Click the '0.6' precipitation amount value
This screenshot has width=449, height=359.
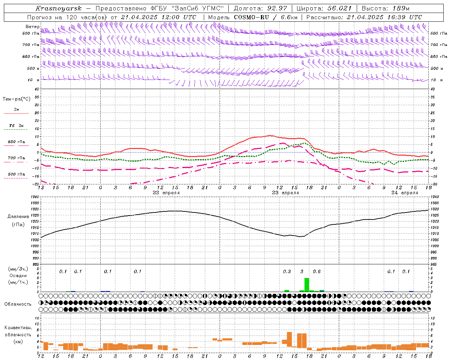pos(317,272)
